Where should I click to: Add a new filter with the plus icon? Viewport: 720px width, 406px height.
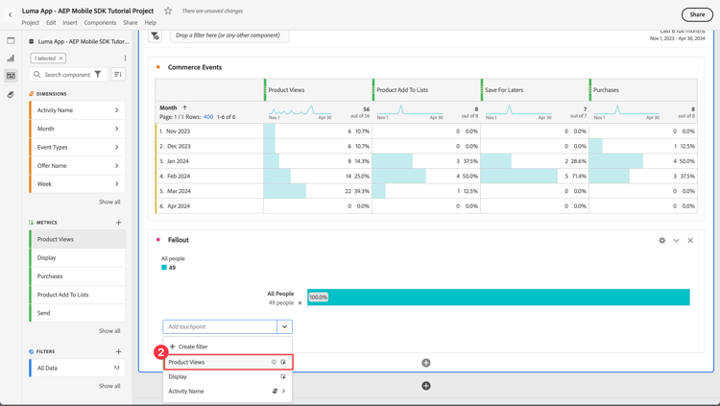pos(118,351)
